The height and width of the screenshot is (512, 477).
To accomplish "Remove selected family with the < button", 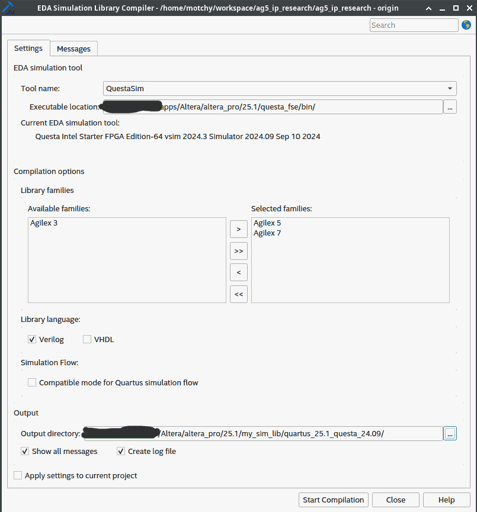I will pyautogui.click(x=239, y=272).
